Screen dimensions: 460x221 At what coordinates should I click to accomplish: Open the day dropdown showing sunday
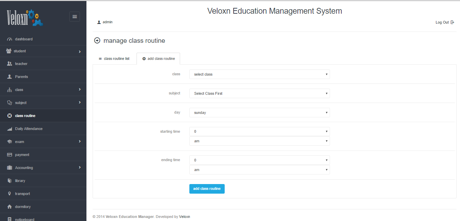pos(259,113)
